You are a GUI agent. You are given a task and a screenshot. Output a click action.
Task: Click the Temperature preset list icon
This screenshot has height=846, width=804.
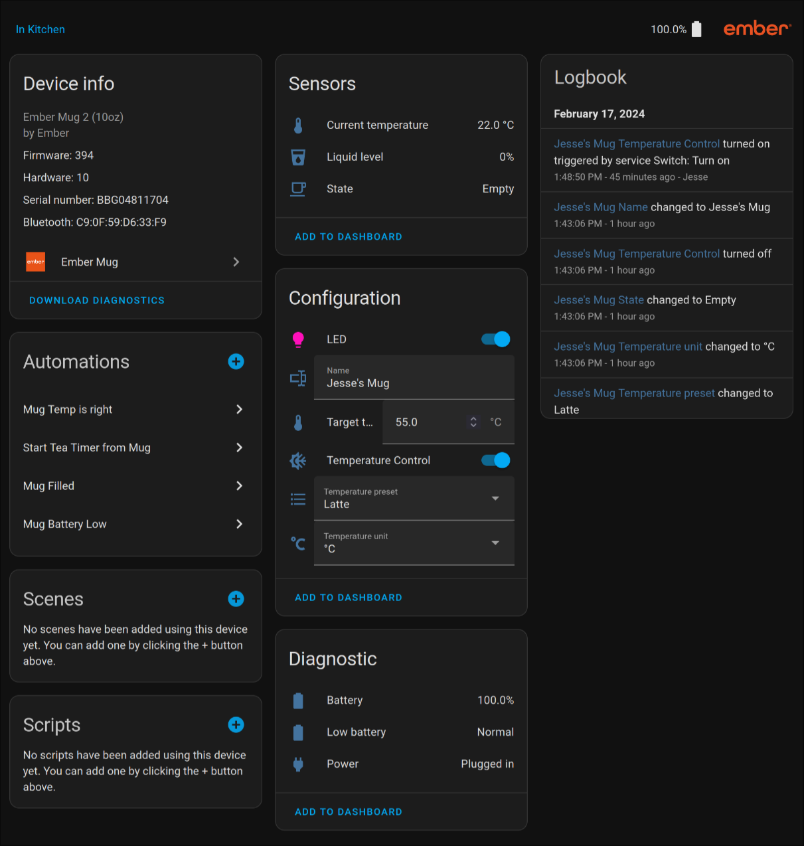click(298, 499)
